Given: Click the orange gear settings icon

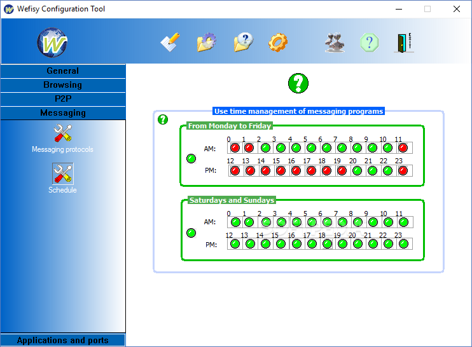Looking at the screenshot, I should 278,42.
